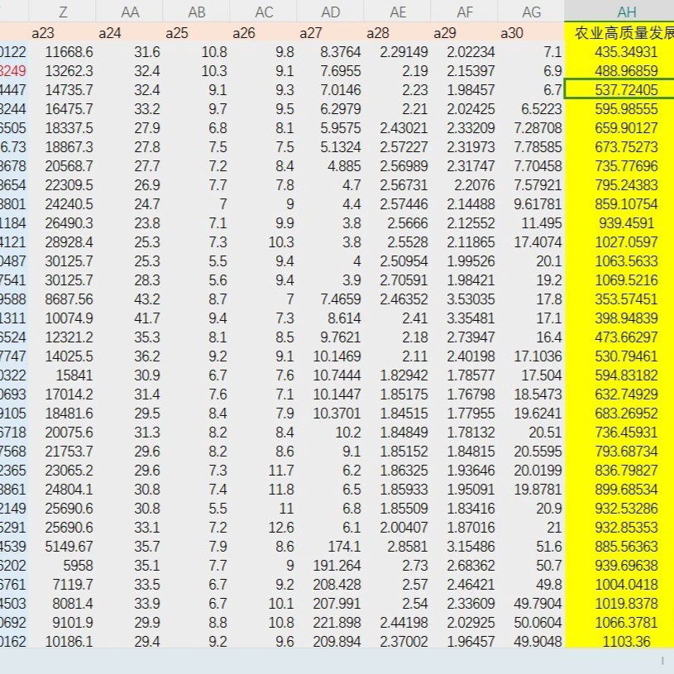Select cell with value 8.3764

pyautogui.click(x=331, y=52)
